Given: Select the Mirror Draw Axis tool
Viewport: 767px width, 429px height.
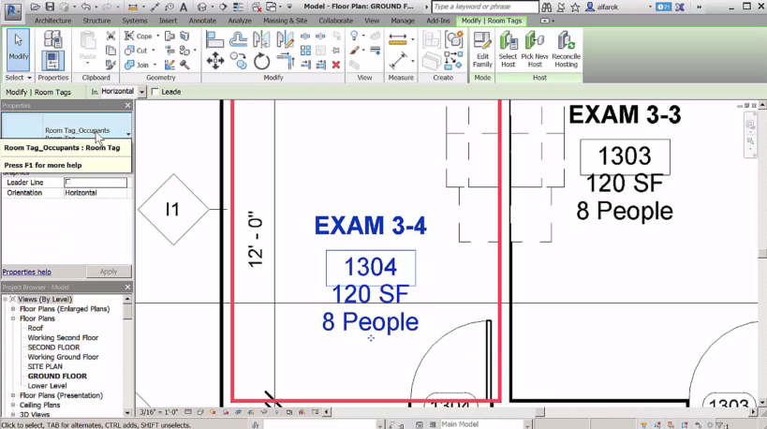Looking at the screenshot, I should [285, 39].
